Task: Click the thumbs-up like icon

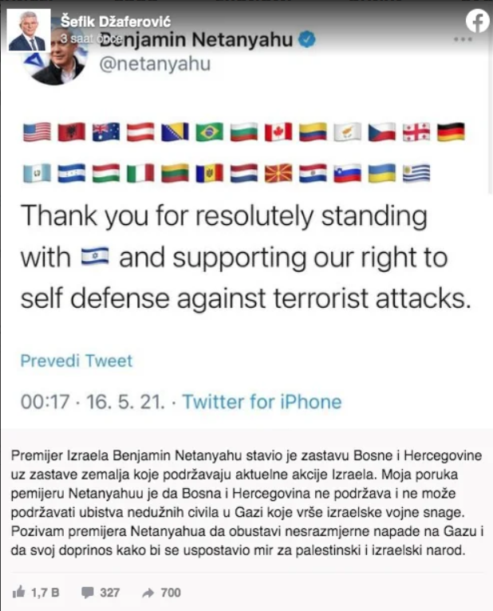Action: point(18,593)
